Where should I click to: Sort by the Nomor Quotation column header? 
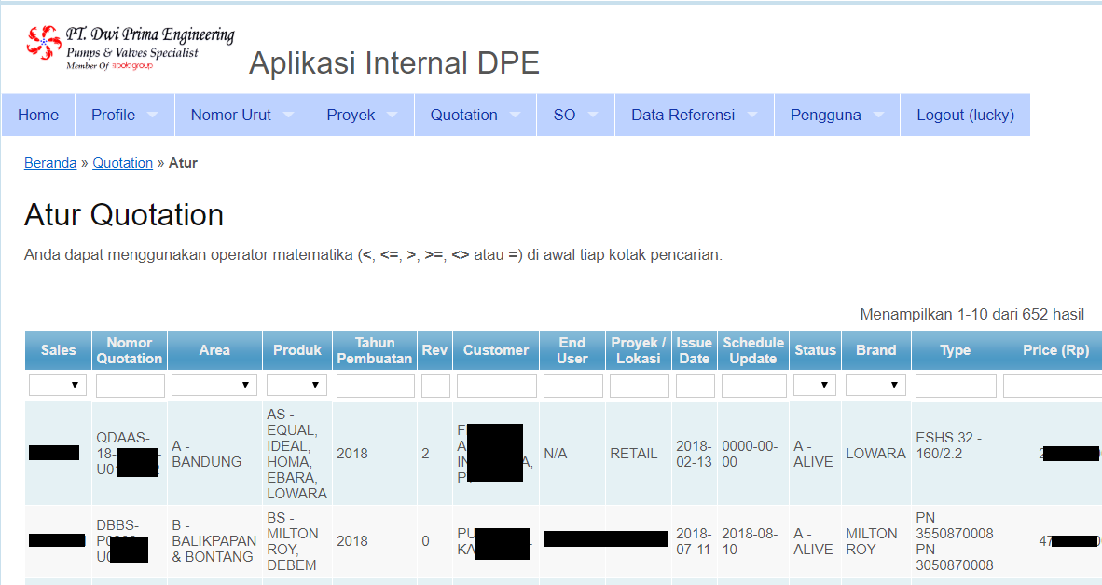130,349
